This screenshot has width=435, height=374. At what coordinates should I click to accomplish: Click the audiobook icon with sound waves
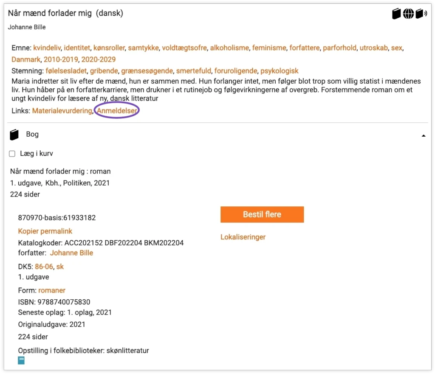click(421, 14)
